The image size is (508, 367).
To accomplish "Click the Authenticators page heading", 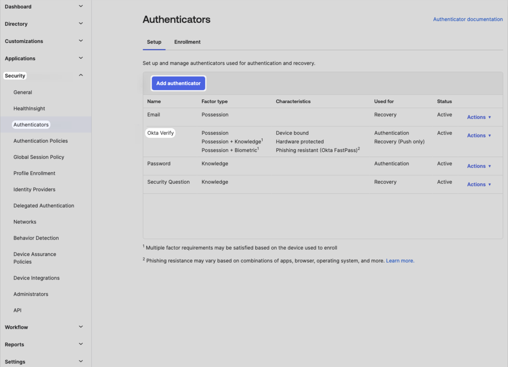I will pos(177,19).
